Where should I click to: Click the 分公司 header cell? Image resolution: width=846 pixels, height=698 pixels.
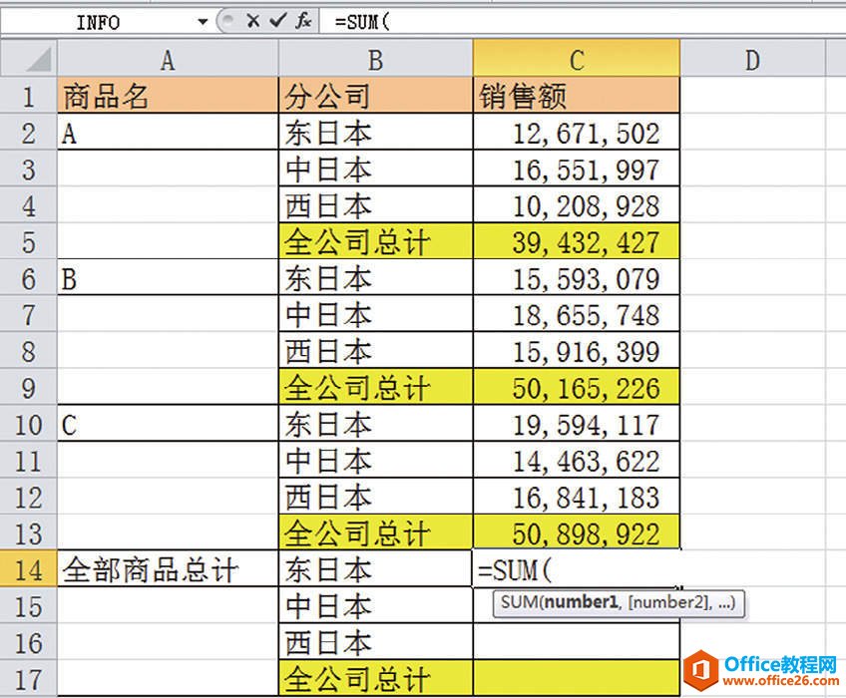(375, 96)
